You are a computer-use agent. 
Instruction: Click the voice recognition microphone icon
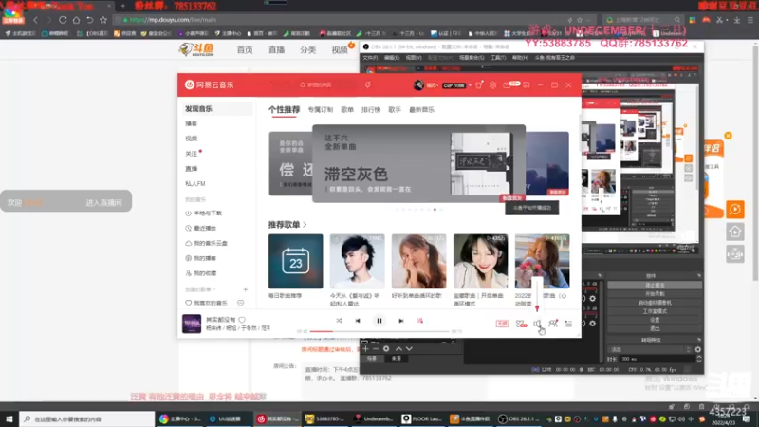click(368, 84)
